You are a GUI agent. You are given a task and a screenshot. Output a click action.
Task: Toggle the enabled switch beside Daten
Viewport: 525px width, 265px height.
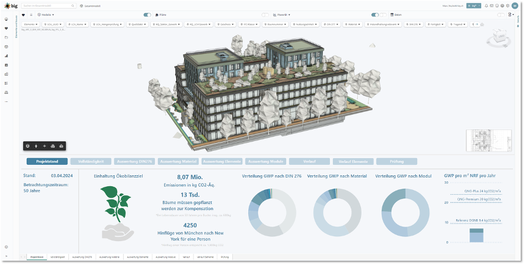click(x=375, y=14)
